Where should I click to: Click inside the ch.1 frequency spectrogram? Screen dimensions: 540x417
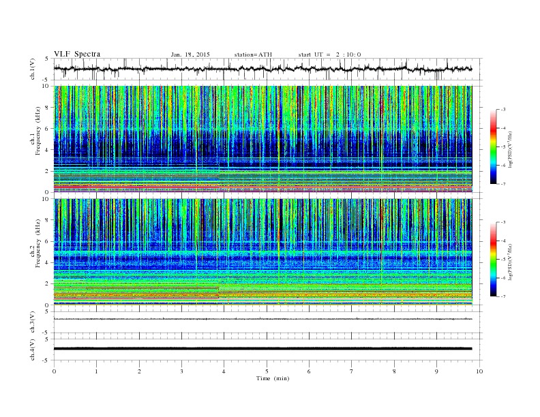(x=262, y=139)
